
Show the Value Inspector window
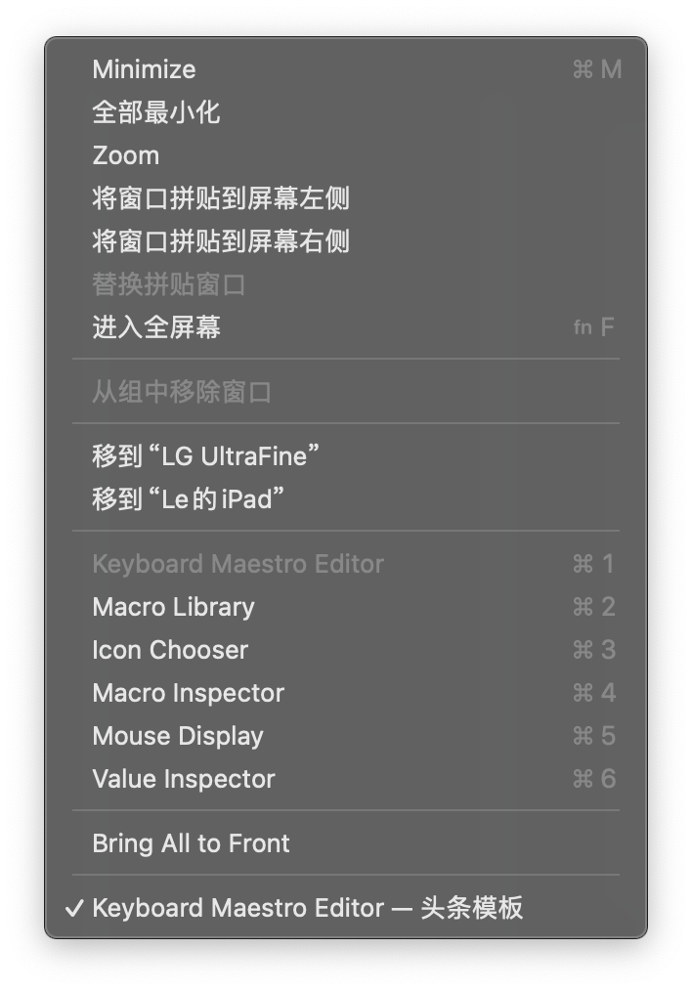(x=184, y=779)
